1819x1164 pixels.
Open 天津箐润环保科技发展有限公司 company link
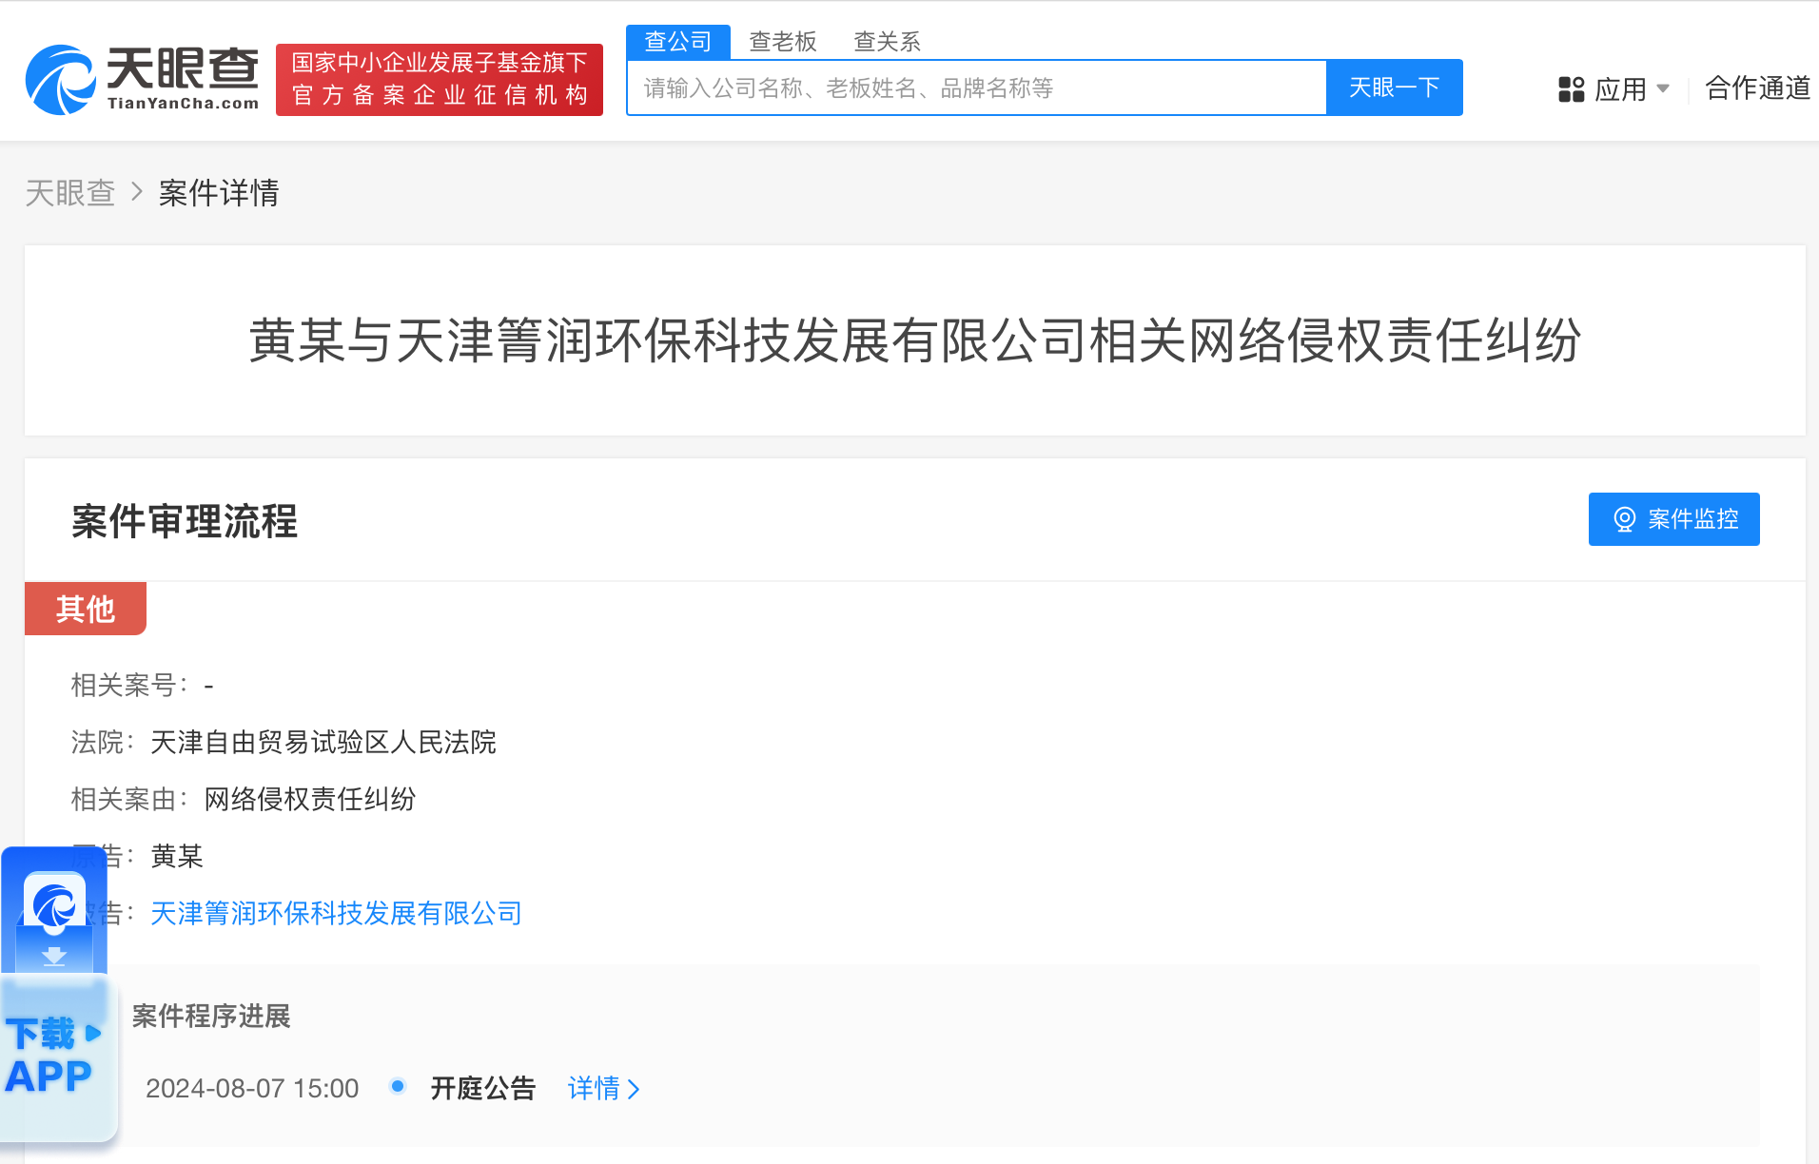click(x=335, y=912)
